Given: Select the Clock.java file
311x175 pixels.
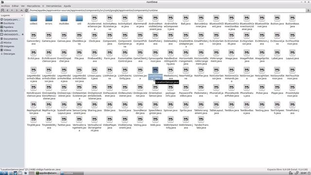Looking at the screenshot, I should (94, 37).
